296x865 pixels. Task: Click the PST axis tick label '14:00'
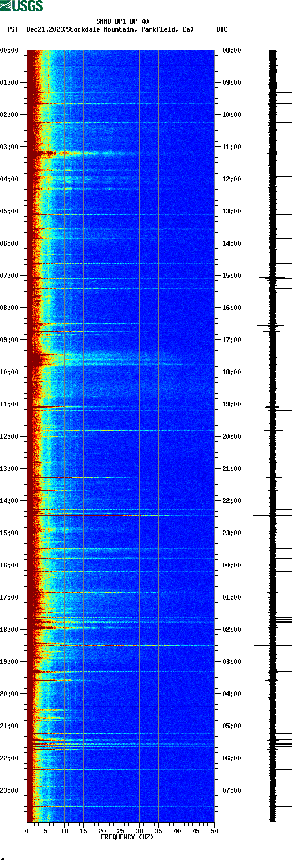click(x=10, y=501)
